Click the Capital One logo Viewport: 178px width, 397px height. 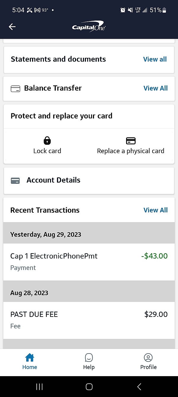tap(88, 27)
